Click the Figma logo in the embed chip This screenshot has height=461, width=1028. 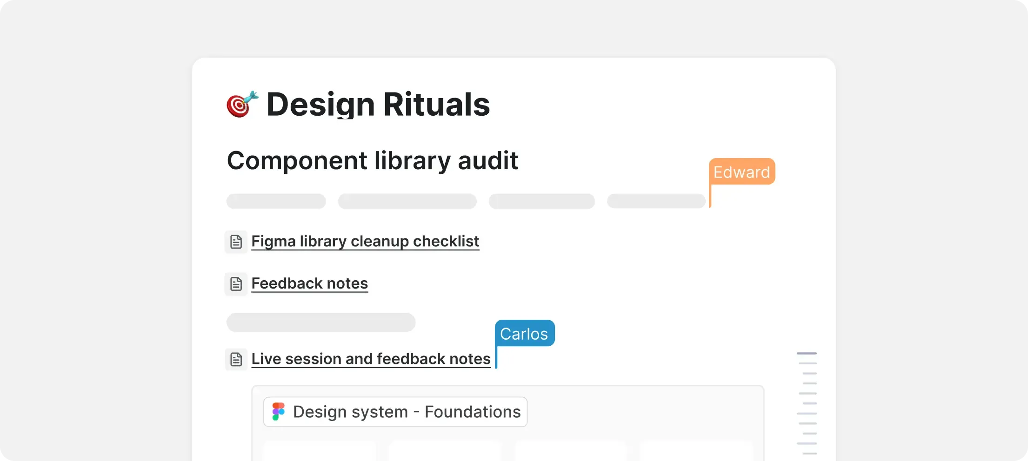tap(279, 412)
